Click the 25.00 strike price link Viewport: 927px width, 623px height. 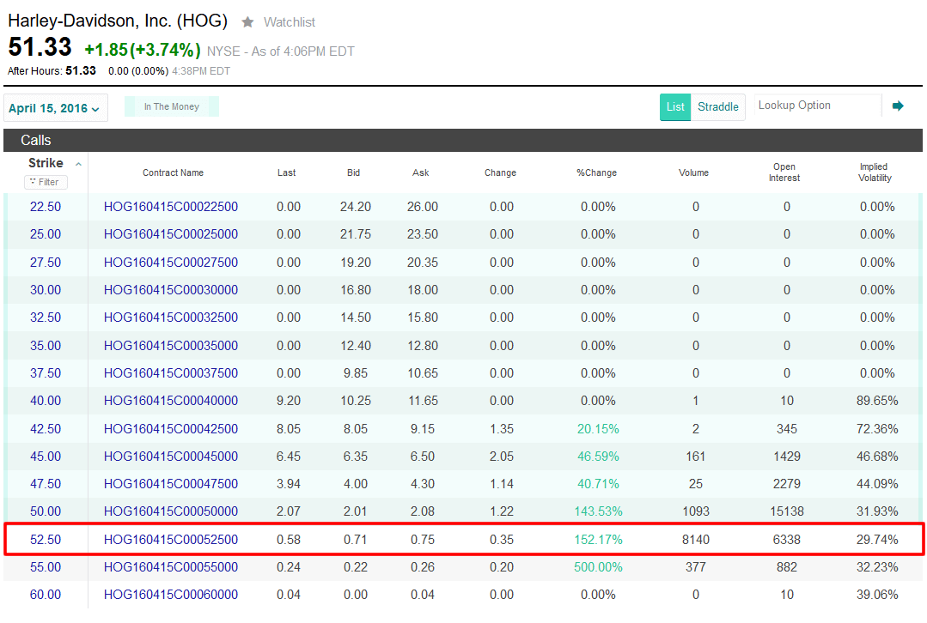click(46, 234)
